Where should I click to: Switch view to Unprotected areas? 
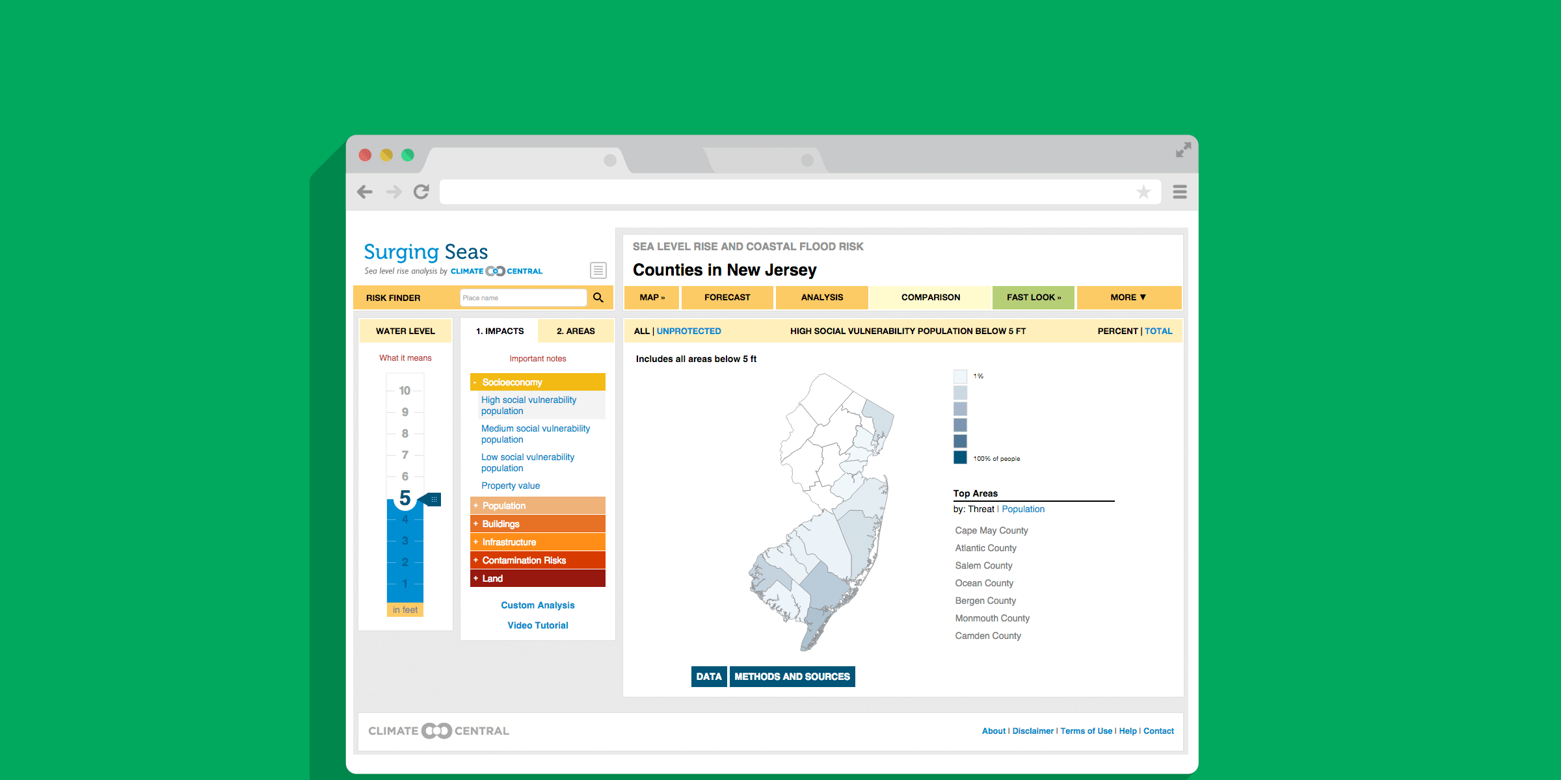pos(689,331)
